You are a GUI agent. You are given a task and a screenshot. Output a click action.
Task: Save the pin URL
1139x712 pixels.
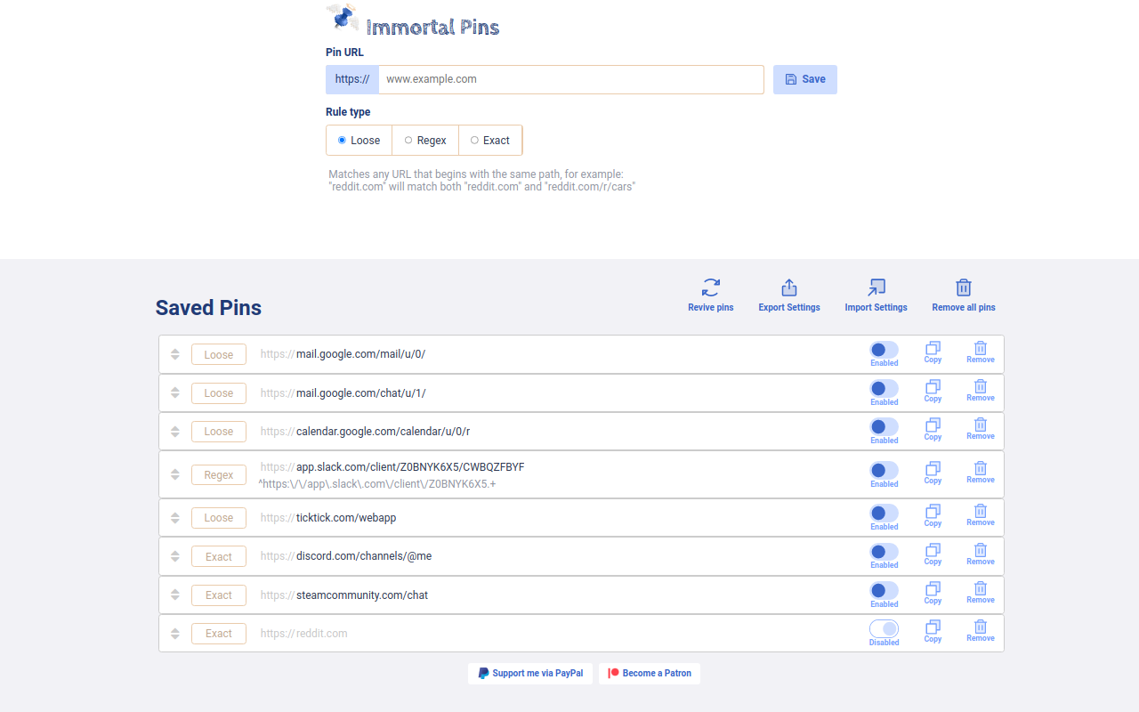tap(805, 79)
